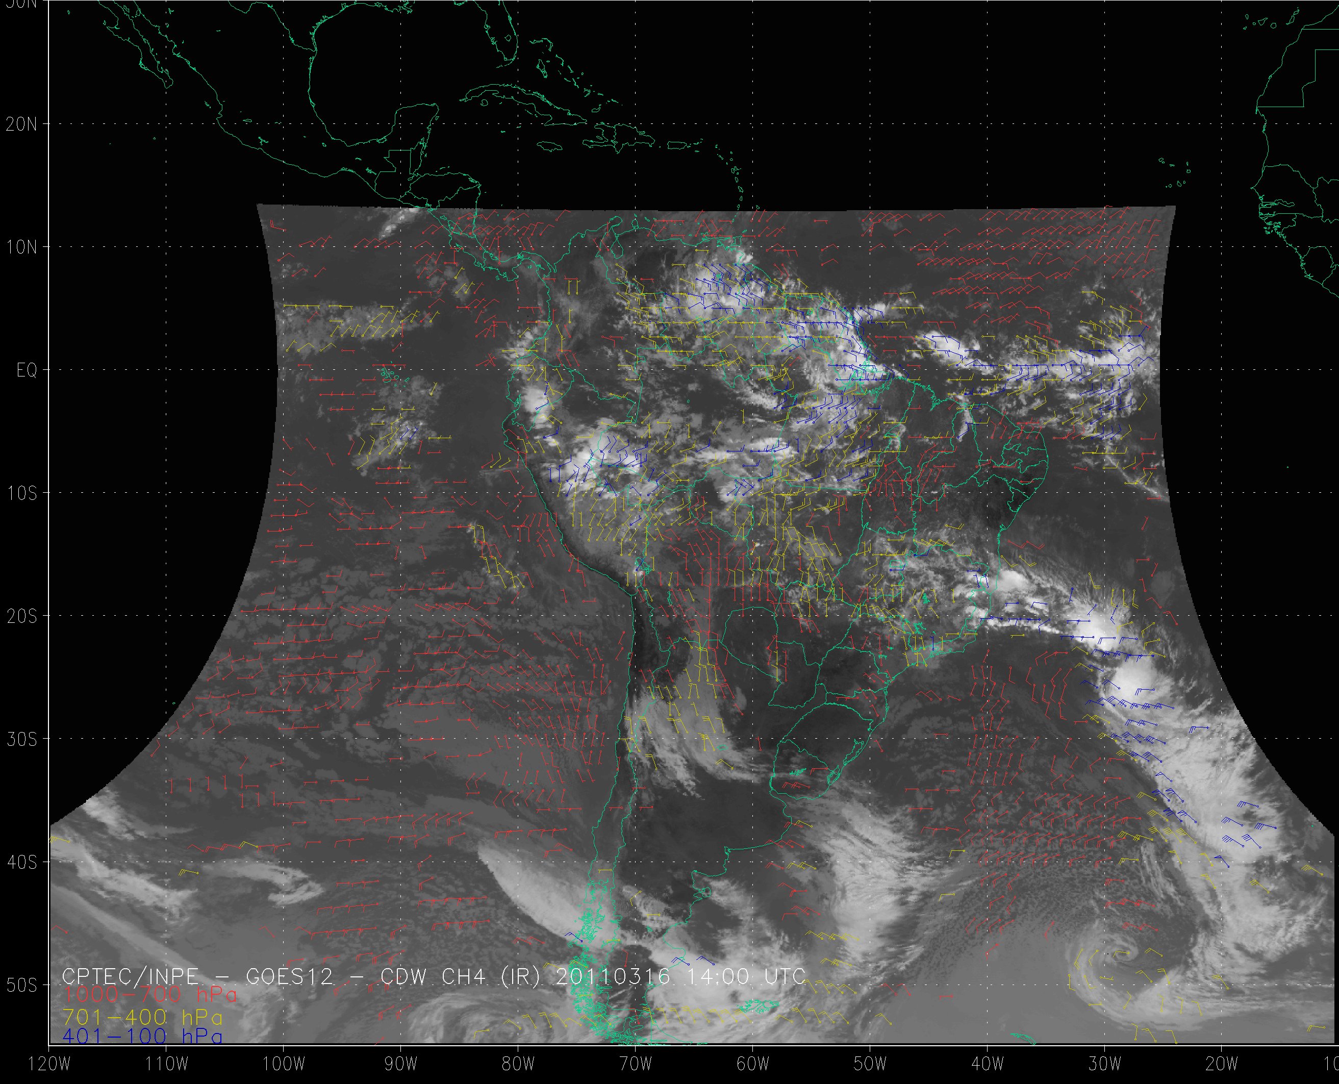1339x1084 pixels.
Task: Click the 30W longitude axis label
Action: click(1104, 1064)
